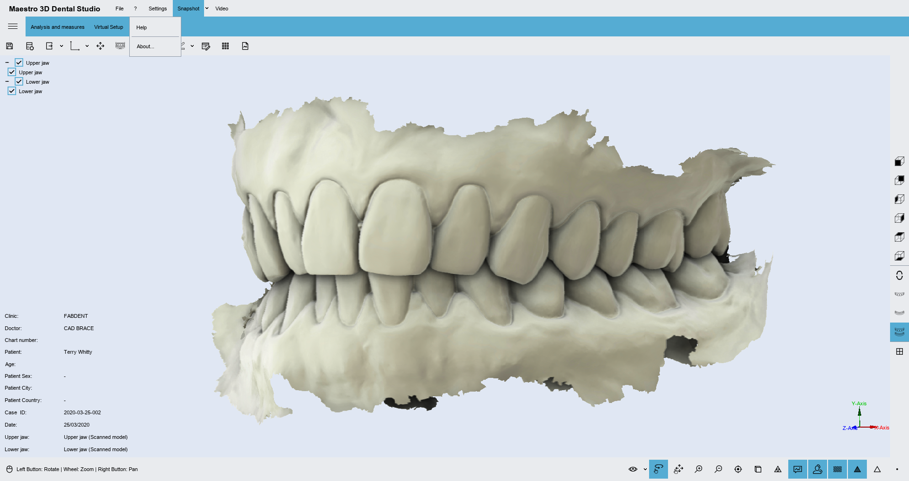Image resolution: width=909 pixels, height=481 pixels.
Task: Open the four-pane grid layout icon
Action: click(899, 351)
